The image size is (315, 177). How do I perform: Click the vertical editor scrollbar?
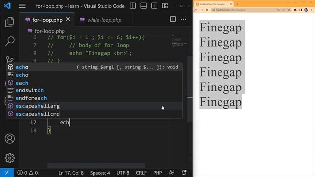click(190, 89)
